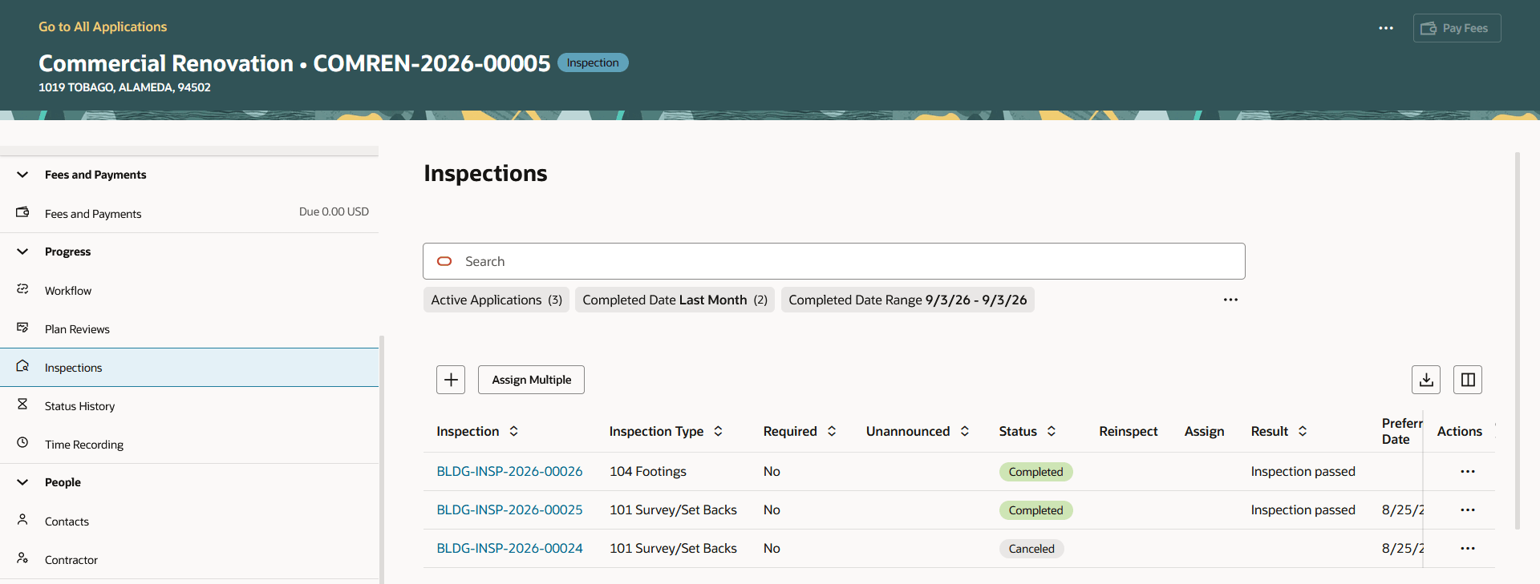Open Status History in sidebar
This screenshot has width=1540, height=584.
189,406
